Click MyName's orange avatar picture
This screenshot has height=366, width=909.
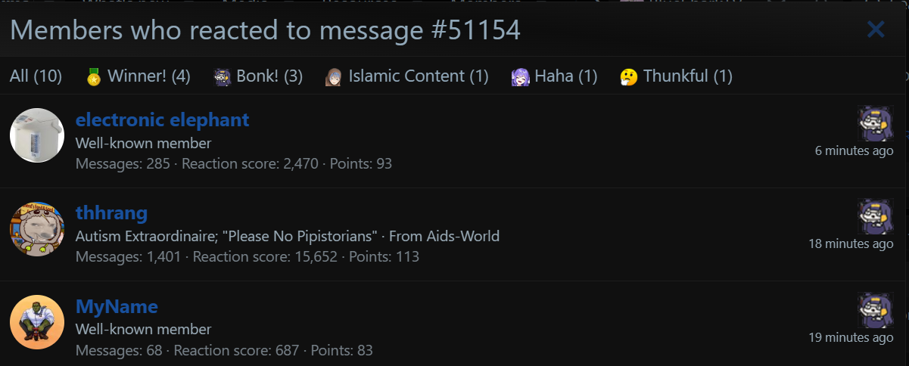pyautogui.click(x=37, y=322)
